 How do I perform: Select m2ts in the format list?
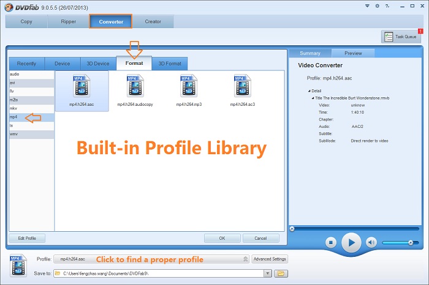pos(31,100)
